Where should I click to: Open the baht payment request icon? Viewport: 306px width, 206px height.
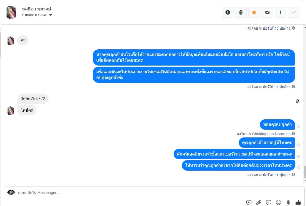288,202
